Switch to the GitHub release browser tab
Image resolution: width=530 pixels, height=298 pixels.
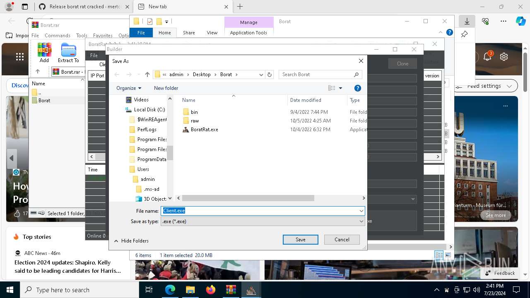(83, 7)
